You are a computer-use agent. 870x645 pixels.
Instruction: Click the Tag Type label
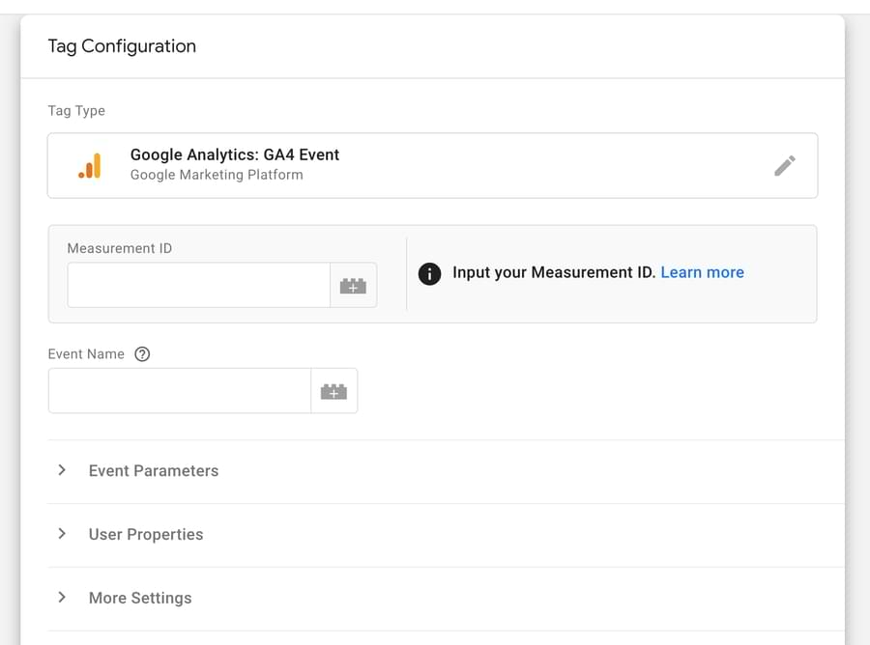coord(76,111)
